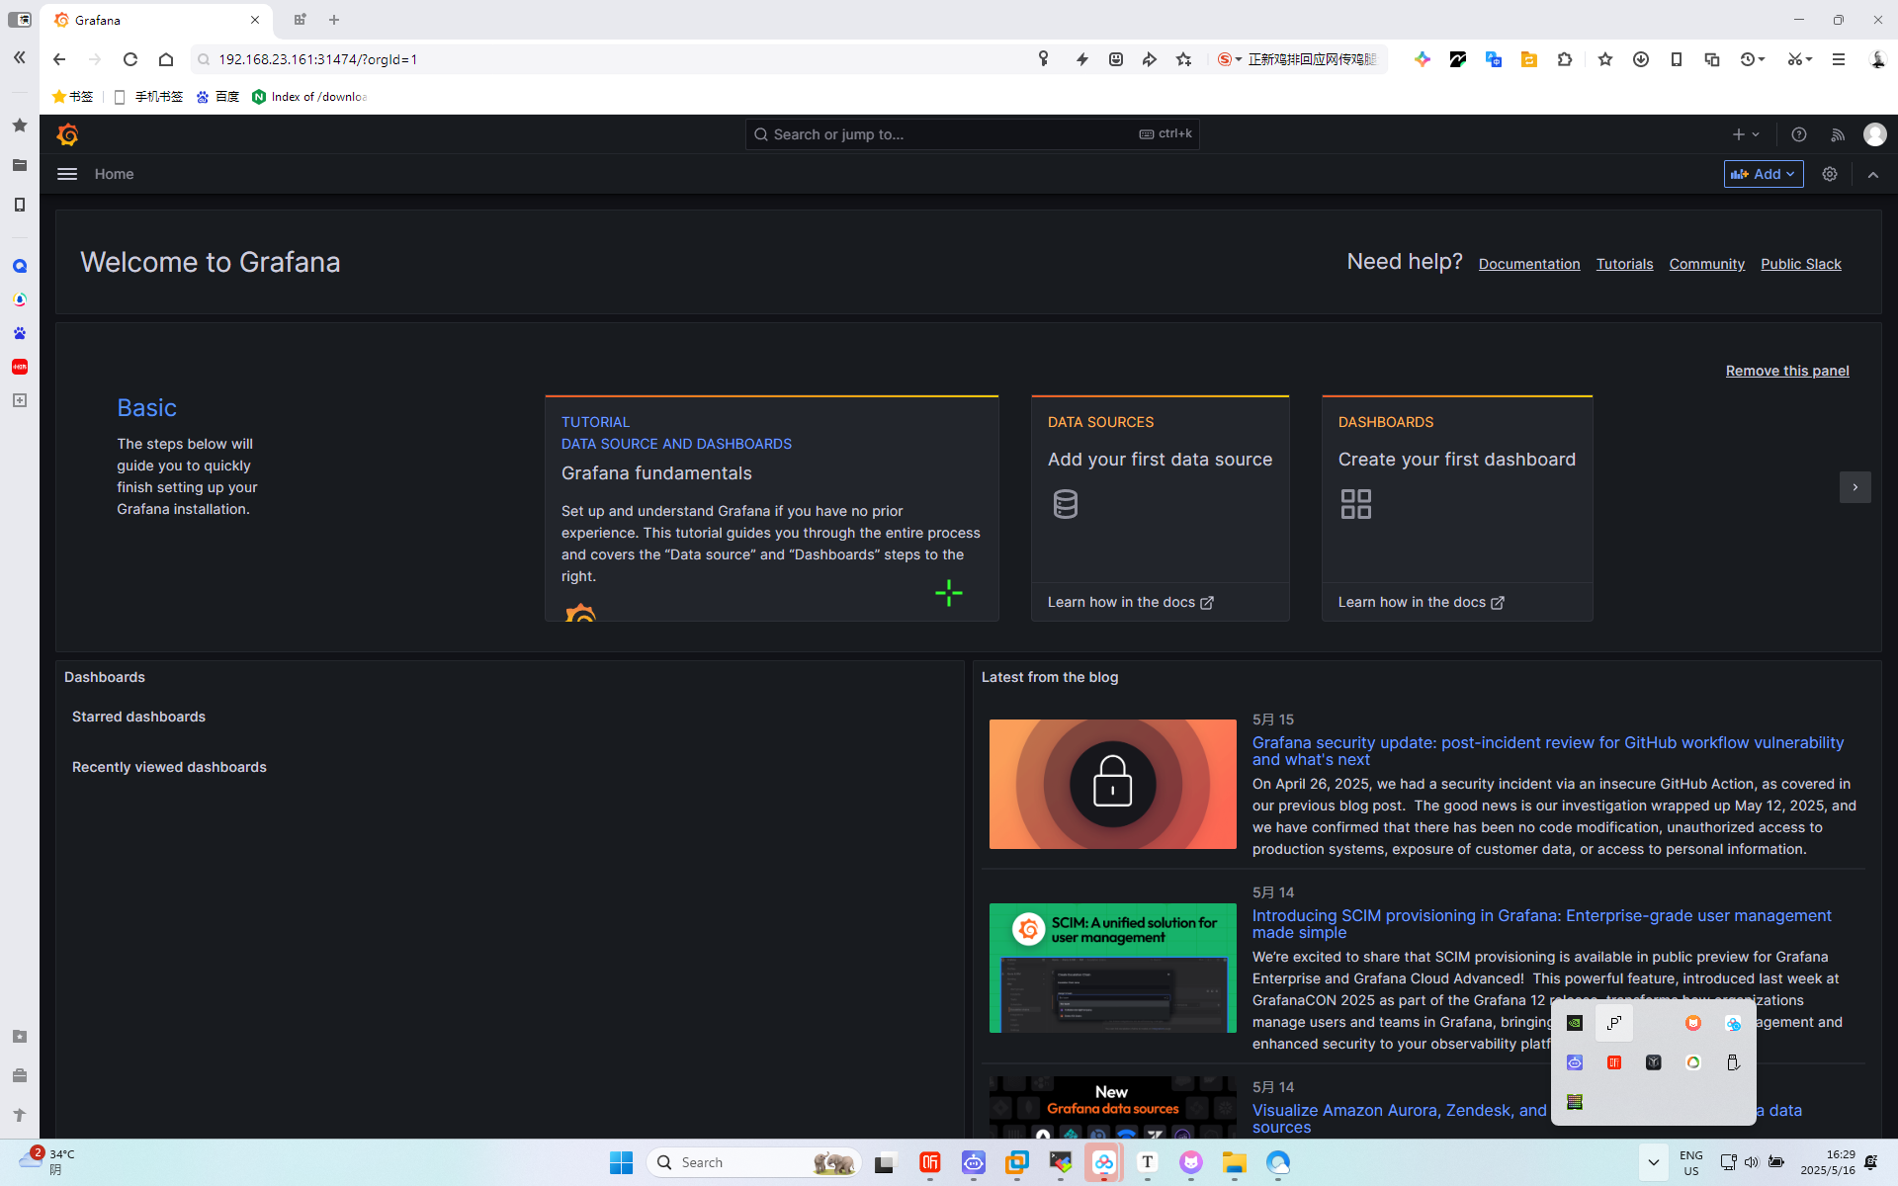Open dashboard settings gear icon

1830,174
